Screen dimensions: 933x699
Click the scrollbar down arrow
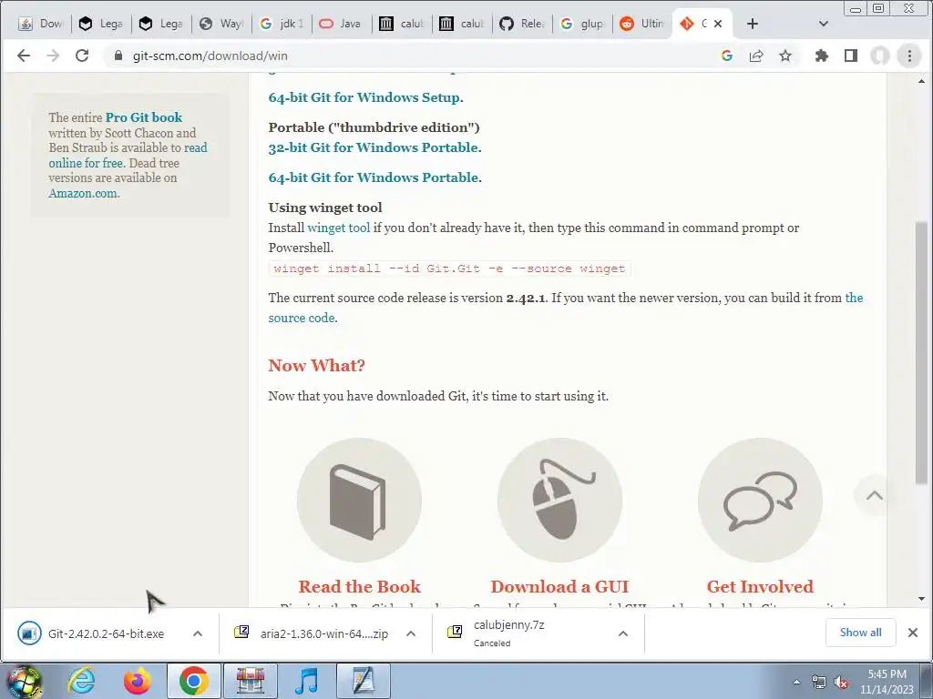(922, 599)
